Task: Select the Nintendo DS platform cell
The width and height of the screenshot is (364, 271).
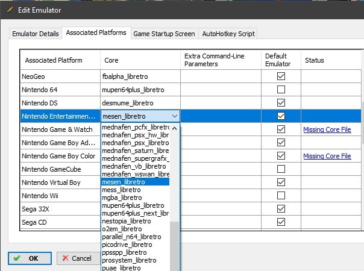Action: 60,103
